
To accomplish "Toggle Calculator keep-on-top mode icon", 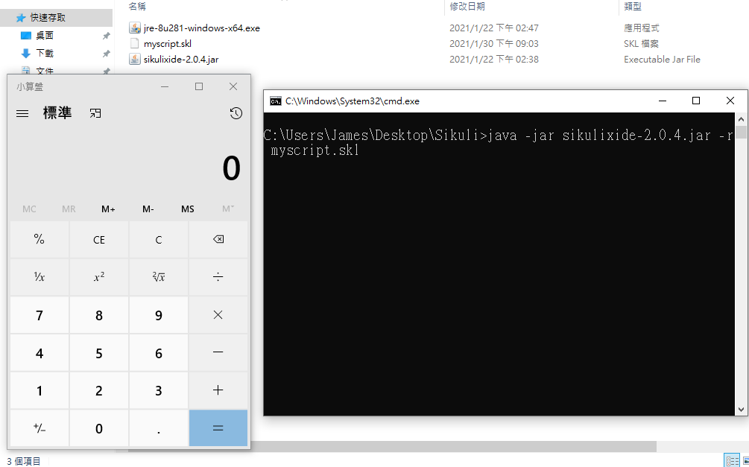I will tap(95, 113).
